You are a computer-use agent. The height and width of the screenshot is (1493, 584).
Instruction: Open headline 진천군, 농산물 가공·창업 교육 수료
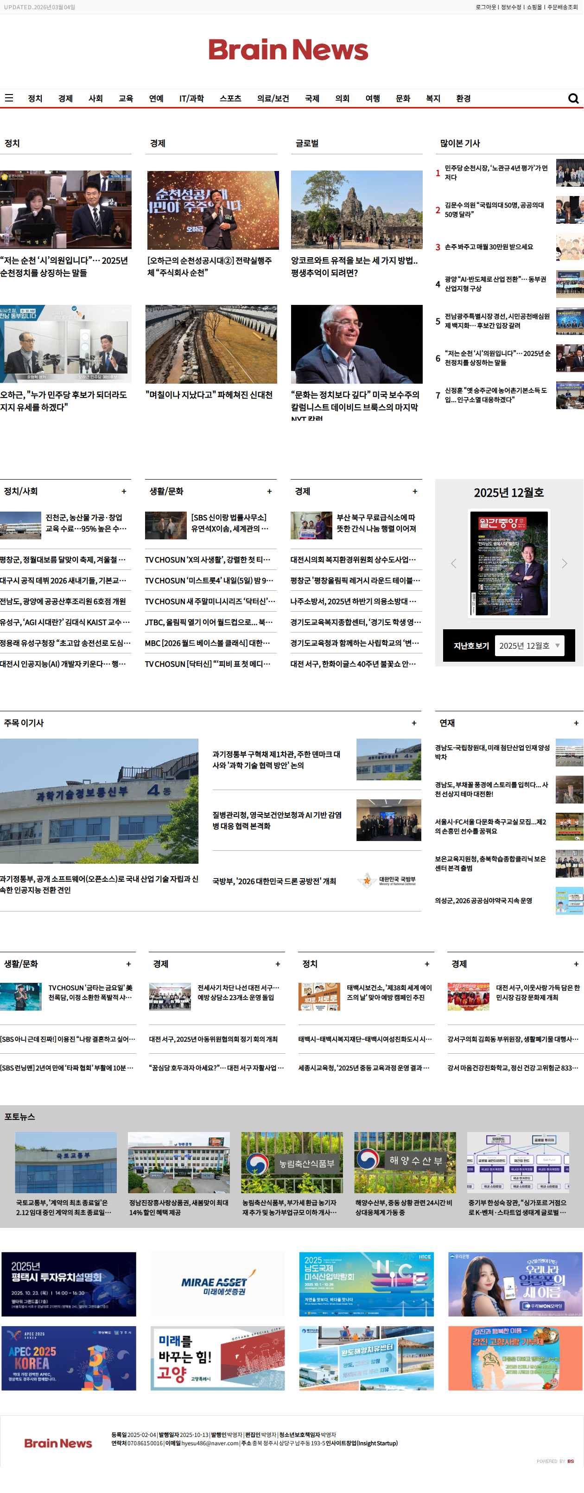point(86,523)
